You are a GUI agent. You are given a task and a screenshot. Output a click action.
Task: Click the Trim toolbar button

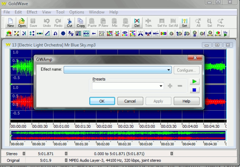click(x=148, y=23)
